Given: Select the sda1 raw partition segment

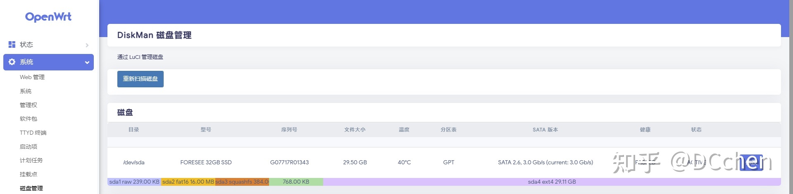Looking at the screenshot, I should point(134,182).
